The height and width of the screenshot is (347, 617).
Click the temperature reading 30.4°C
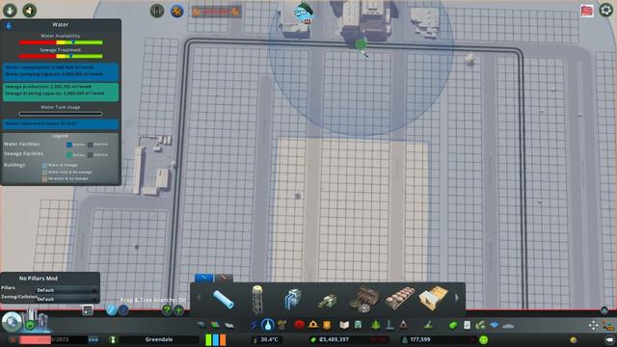point(269,339)
